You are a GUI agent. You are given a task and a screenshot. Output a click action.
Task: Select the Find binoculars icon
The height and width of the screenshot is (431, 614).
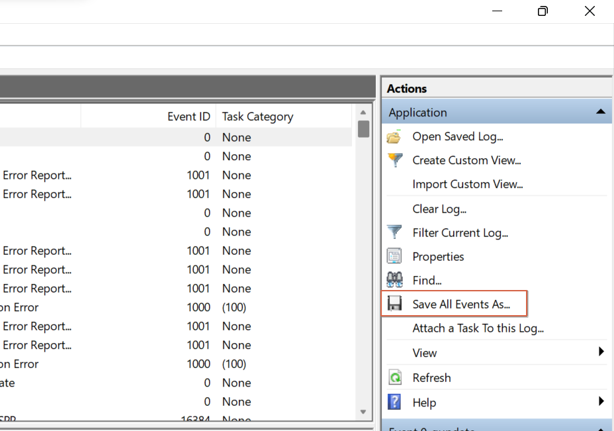395,280
